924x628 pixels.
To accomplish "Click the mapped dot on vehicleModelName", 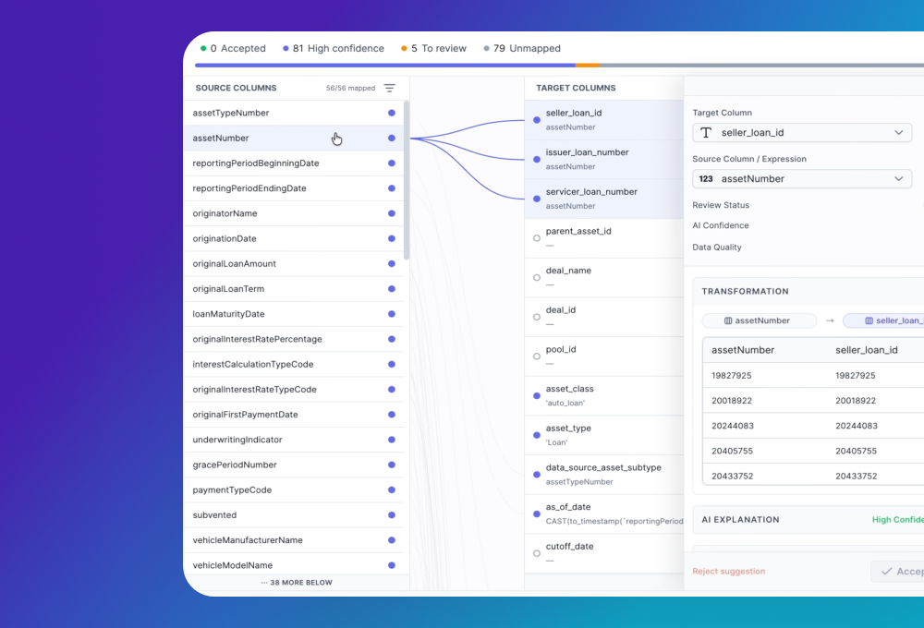I will (391, 565).
